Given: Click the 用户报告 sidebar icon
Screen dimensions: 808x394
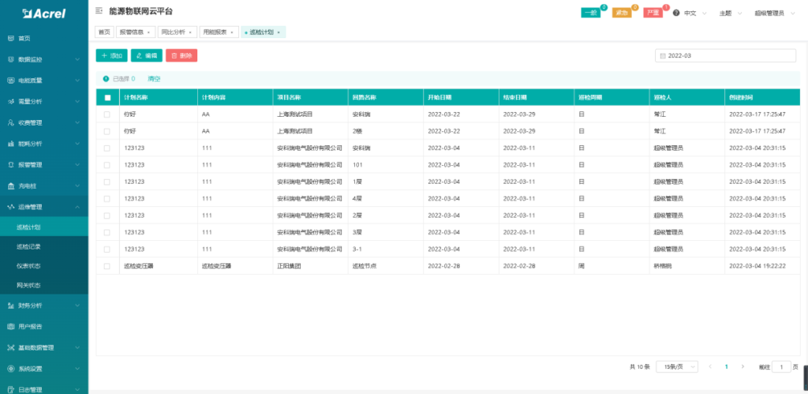Looking at the screenshot, I should (10, 326).
